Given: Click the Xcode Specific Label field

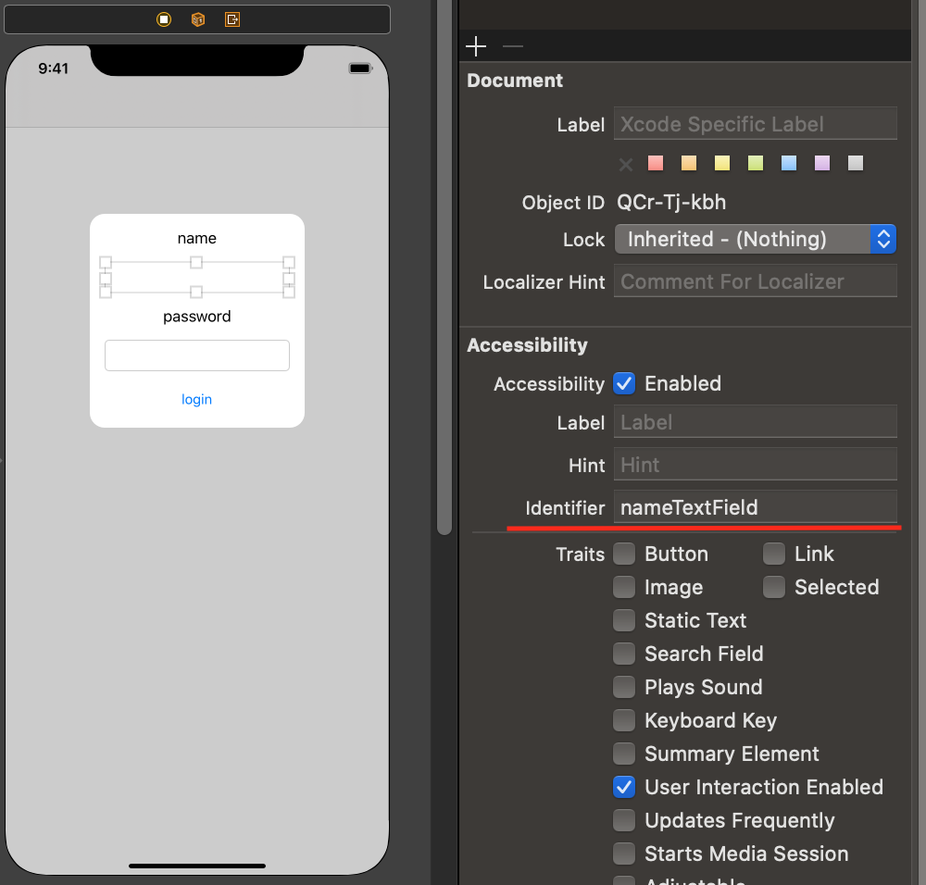Looking at the screenshot, I should (755, 124).
